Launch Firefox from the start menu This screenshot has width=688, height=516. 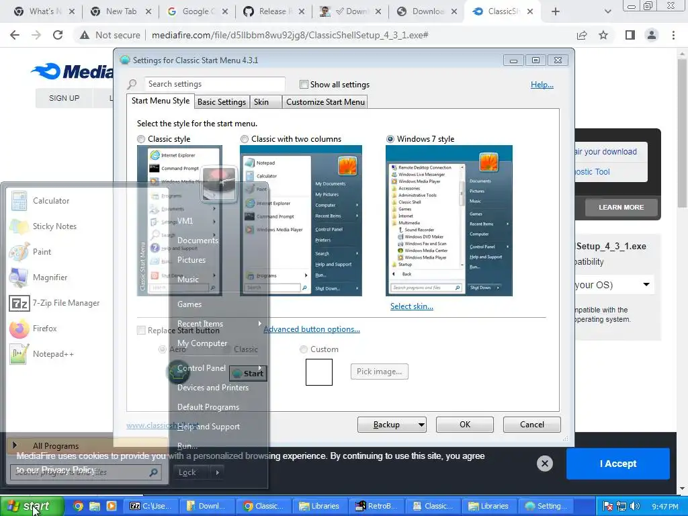pyautogui.click(x=44, y=328)
